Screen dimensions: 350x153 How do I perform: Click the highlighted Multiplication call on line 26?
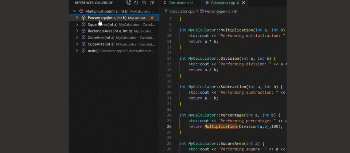221,126
